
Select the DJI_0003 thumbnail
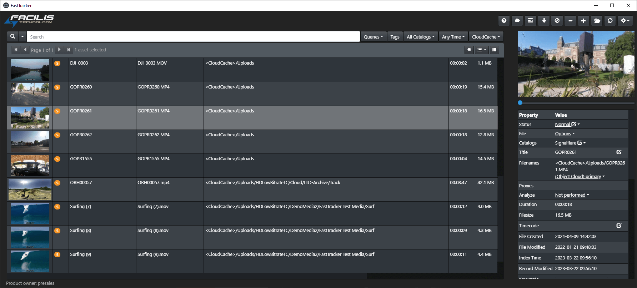(x=30, y=70)
